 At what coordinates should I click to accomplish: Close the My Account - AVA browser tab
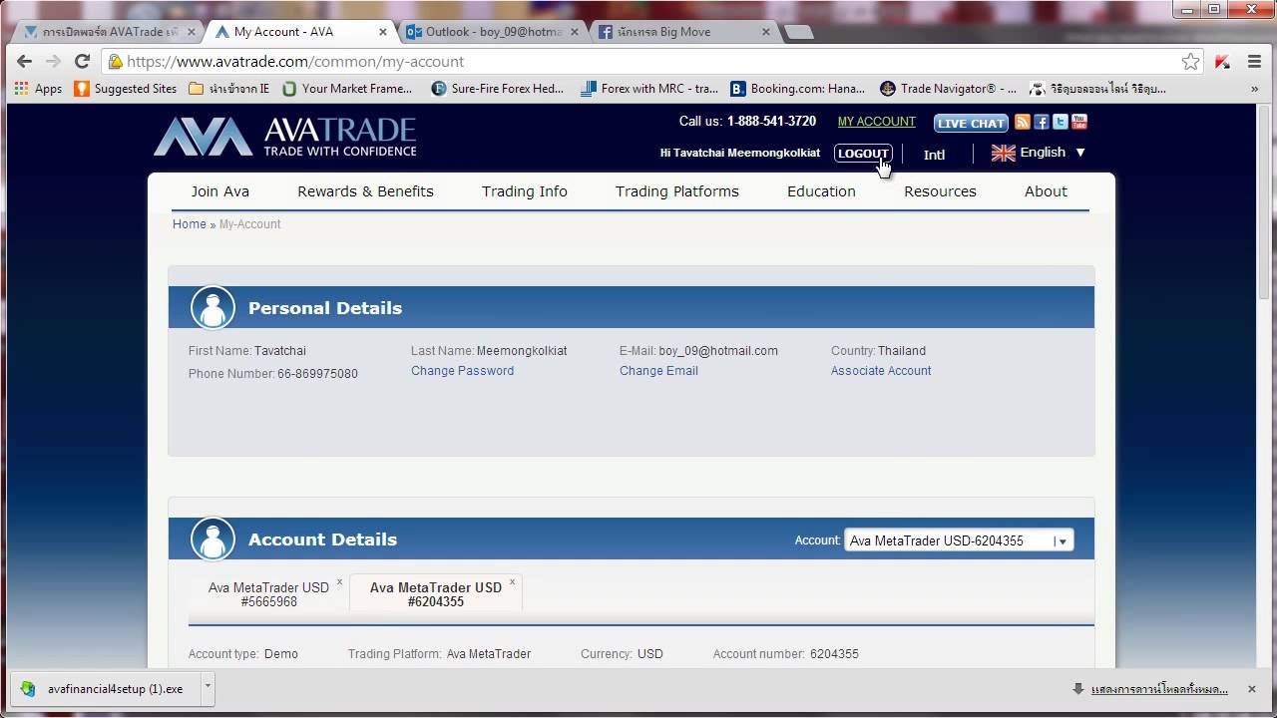382,32
